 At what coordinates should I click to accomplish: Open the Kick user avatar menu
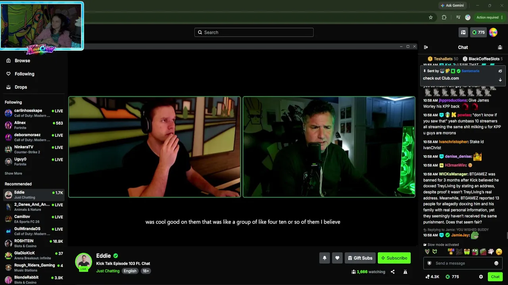[493, 32]
